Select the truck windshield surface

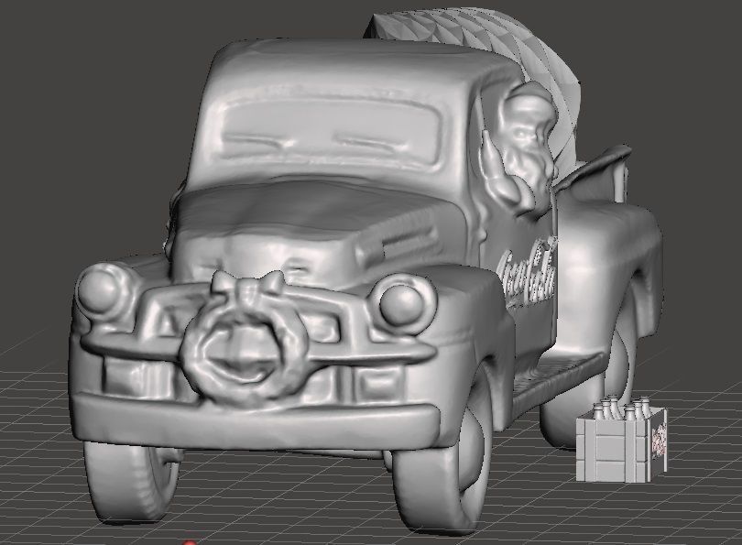point(329,130)
